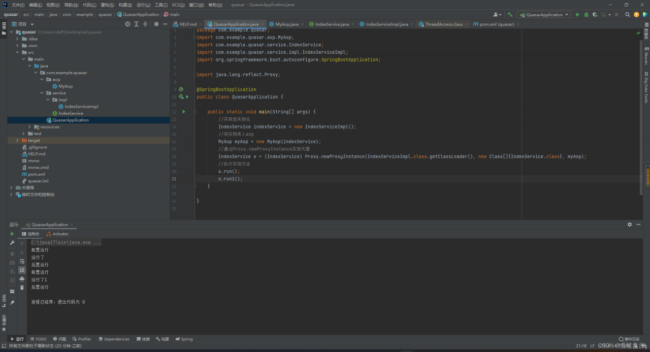The image size is (650, 352).
Task: Open the TODO tool window button
Action: point(38,339)
